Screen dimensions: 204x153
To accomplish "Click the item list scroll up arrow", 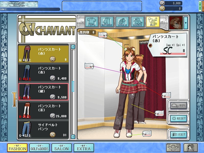I will point(73,47).
